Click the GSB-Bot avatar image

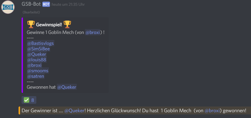pyautogui.click(x=8, y=7)
